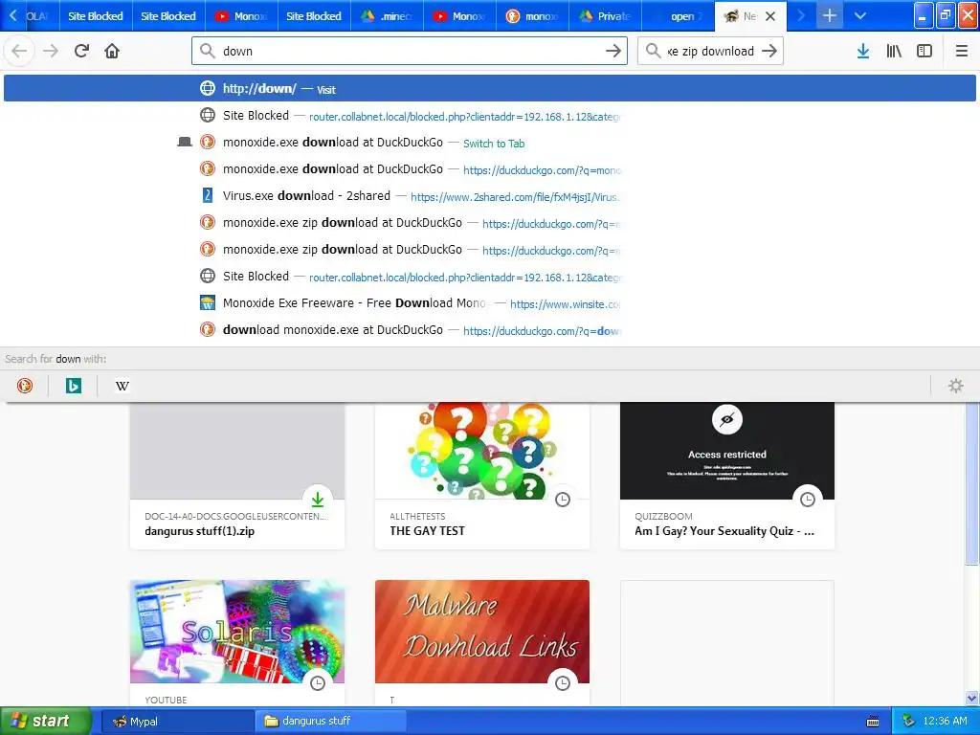The height and width of the screenshot is (735, 980).
Task: Click the keyboard icon in system tray
Action: (873, 722)
